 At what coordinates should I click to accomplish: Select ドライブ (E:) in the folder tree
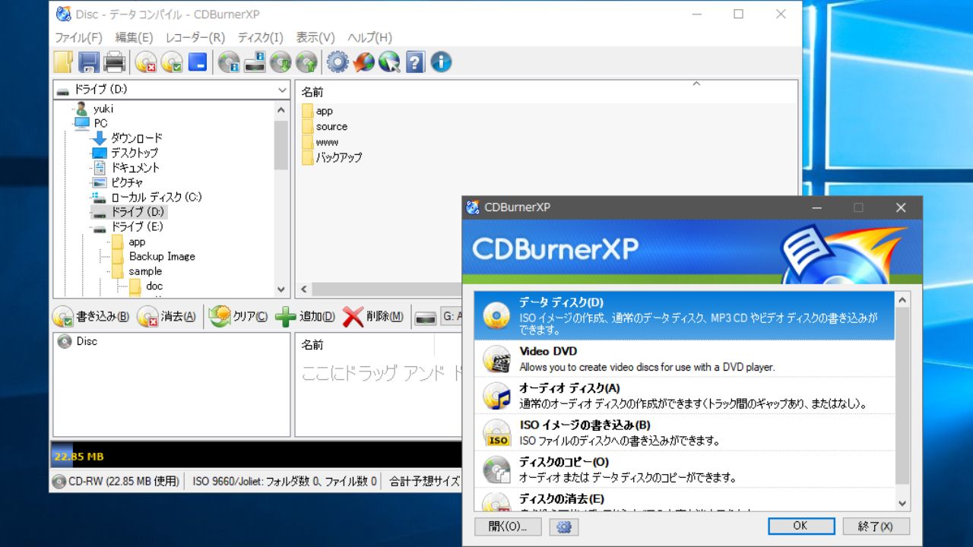(137, 226)
